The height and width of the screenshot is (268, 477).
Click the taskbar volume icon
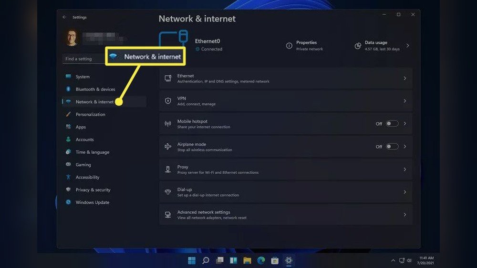tap(409, 260)
